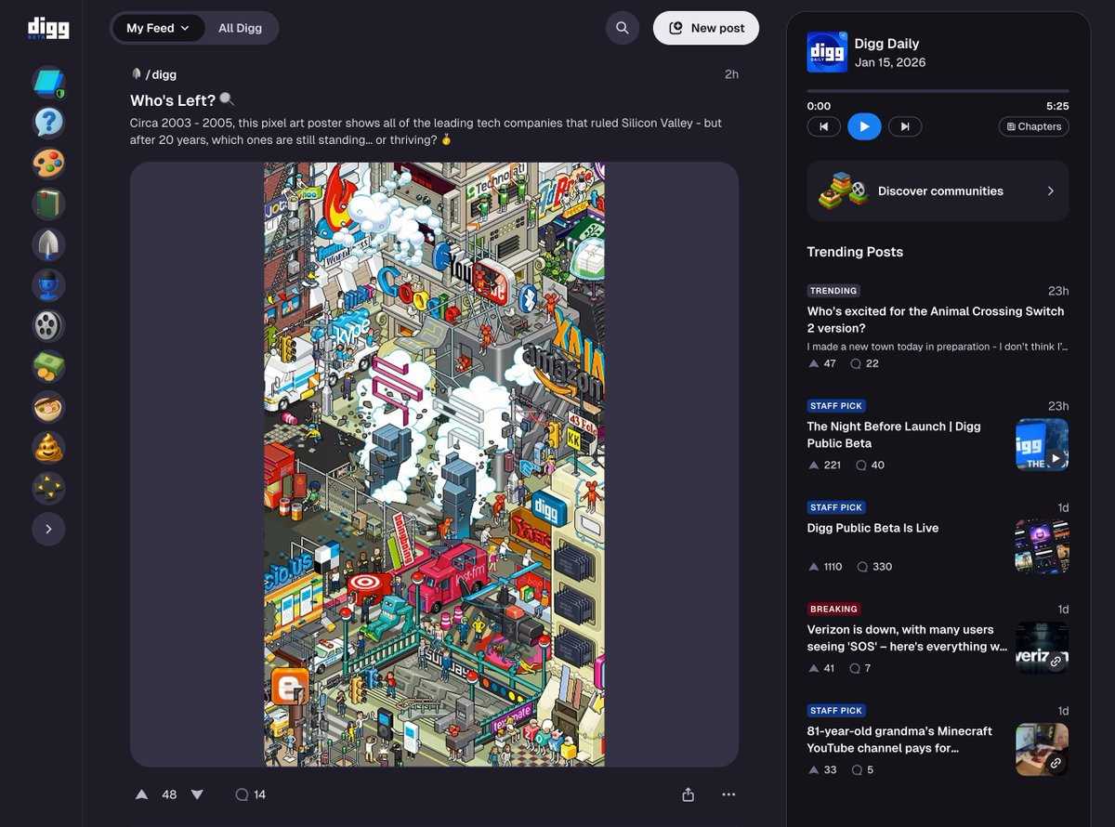
Task: Switch to the All Digg tab
Action: coord(240,28)
